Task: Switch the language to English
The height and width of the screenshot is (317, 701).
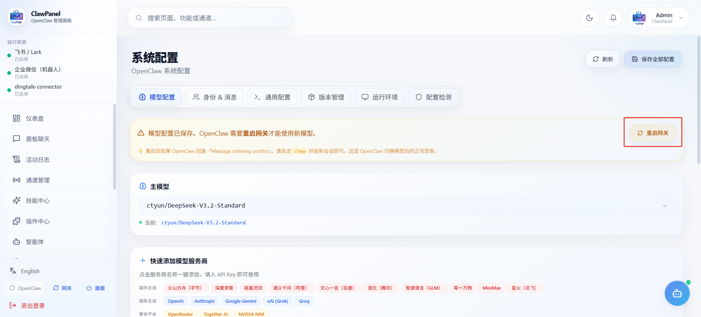Action: [x=30, y=271]
